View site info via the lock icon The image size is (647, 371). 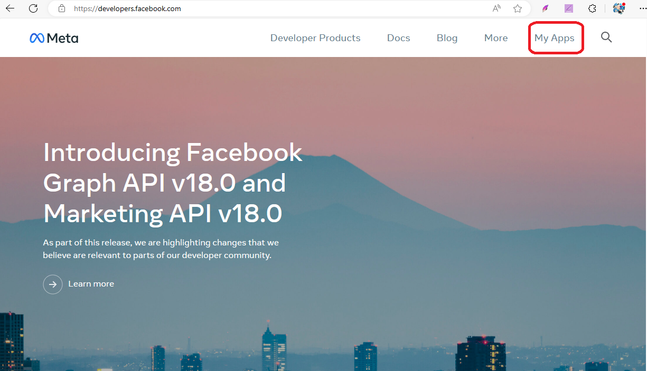[x=62, y=8]
